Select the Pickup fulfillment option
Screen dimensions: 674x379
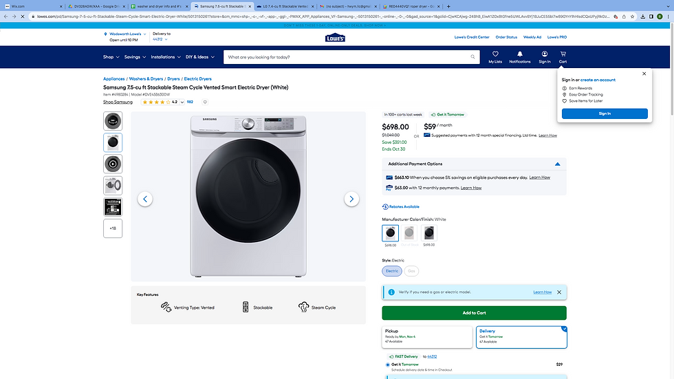click(426, 336)
